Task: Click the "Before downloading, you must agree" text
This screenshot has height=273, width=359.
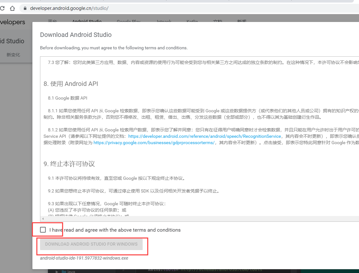Action: pos(114,48)
